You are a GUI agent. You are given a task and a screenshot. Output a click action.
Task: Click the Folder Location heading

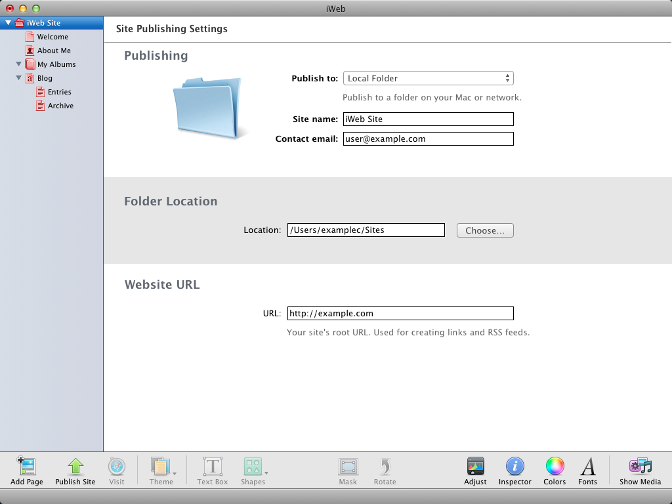[x=171, y=201]
